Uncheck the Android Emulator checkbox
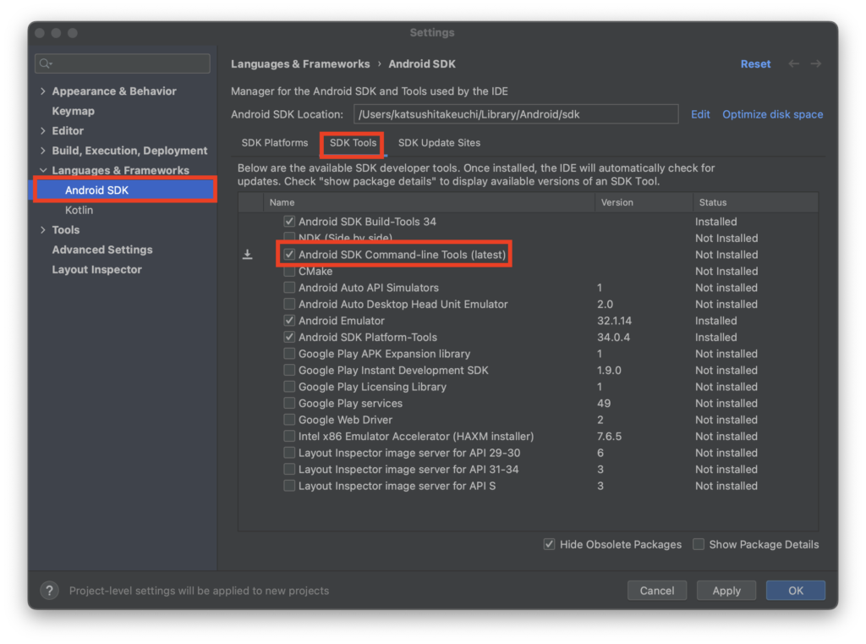The image size is (866, 644). pyautogui.click(x=290, y=321)
